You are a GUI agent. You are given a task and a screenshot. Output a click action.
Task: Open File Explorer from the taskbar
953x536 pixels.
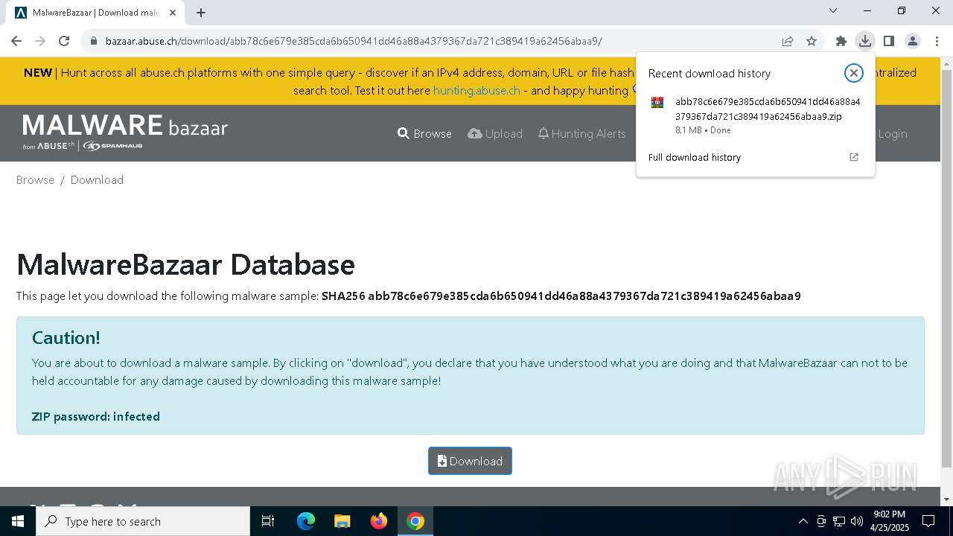point(342,521)
